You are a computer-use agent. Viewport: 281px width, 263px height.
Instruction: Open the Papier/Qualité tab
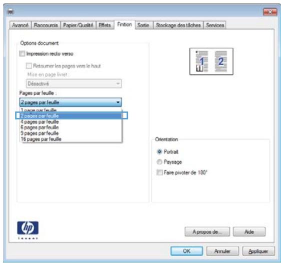click(78, 25)
